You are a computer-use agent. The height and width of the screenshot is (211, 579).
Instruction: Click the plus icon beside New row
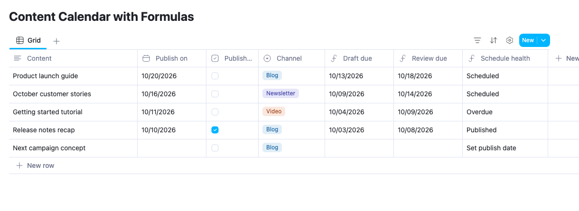pos(19,165)
